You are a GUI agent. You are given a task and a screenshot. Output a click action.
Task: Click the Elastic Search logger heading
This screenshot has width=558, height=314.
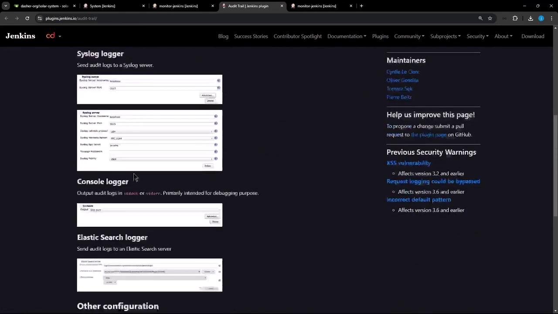tap(112, 238)
